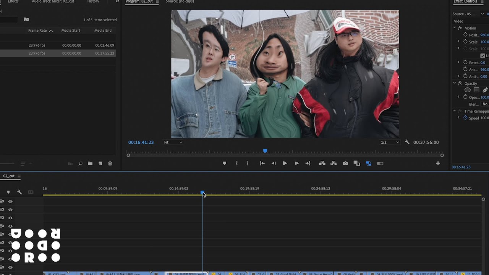Open the 1/2 playback resolution dropdown

(390, 142)
